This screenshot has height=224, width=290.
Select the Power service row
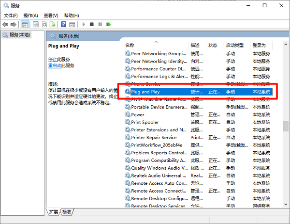198,114
